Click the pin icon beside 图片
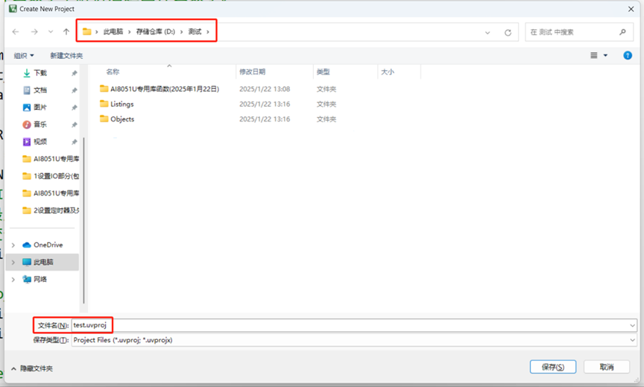644x387 pixels. pos(75,107)
